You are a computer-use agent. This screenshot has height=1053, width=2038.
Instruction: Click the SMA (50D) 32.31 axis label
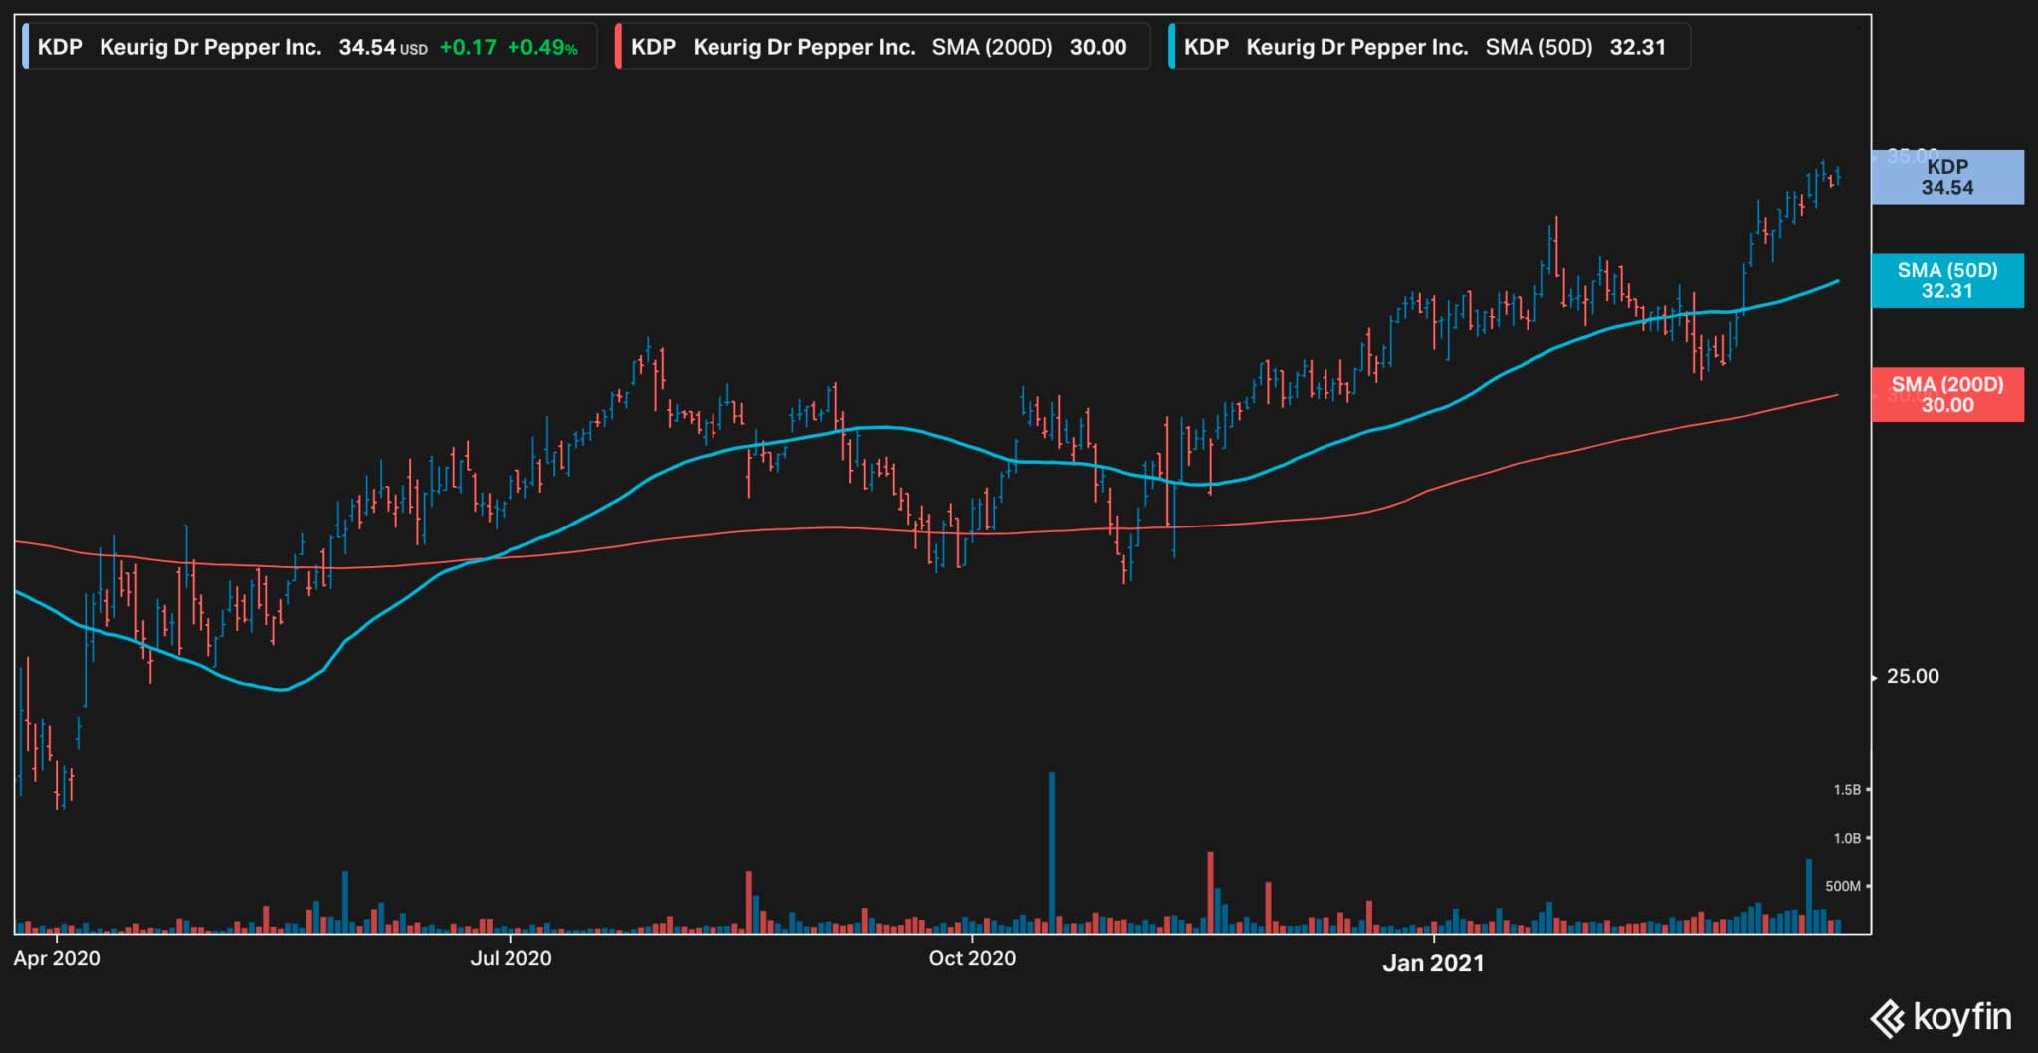1947,280
